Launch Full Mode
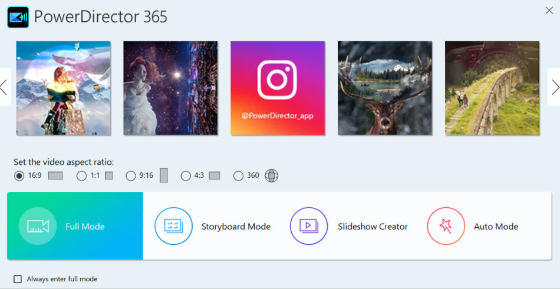The height and width of the screenshot is (289, 560). (75, 226)
